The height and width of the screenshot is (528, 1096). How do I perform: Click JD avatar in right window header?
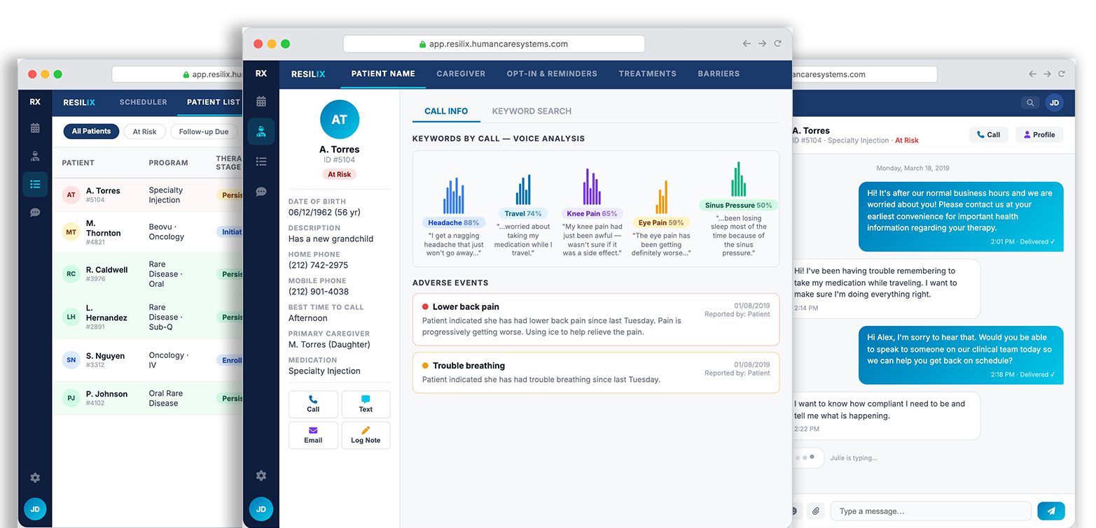click(1054, 103)
